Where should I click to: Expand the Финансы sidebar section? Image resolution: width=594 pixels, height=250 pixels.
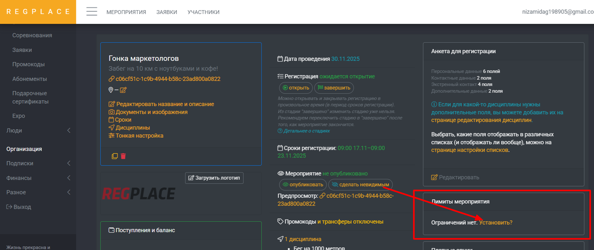pyautogui.click(x=38, y=178)
